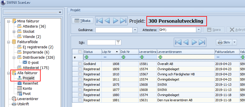The height and width of the screenshot is (107, 245).
Task: Open Vilande (2) invoices
Action: click(x=32, y=37)
